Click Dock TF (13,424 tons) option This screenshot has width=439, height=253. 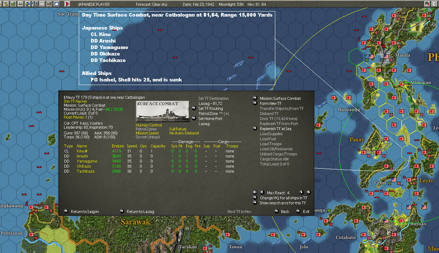[279, 119]
